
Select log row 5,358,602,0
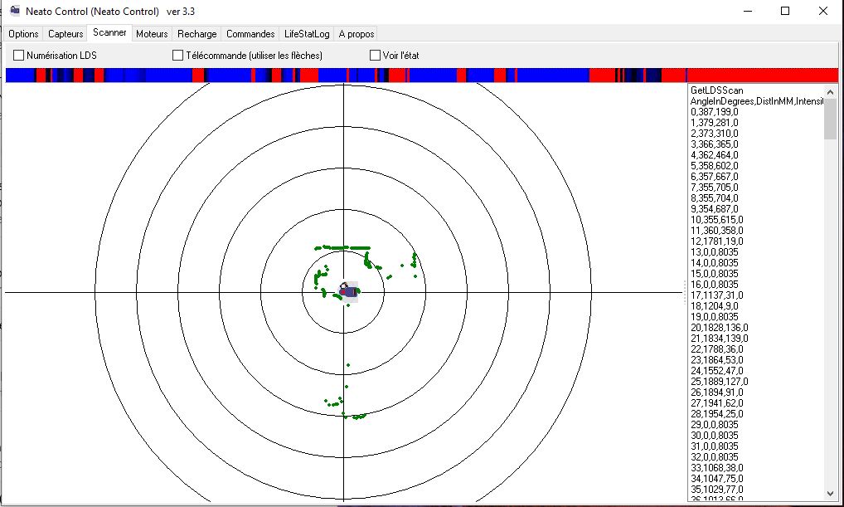point(715,166)
